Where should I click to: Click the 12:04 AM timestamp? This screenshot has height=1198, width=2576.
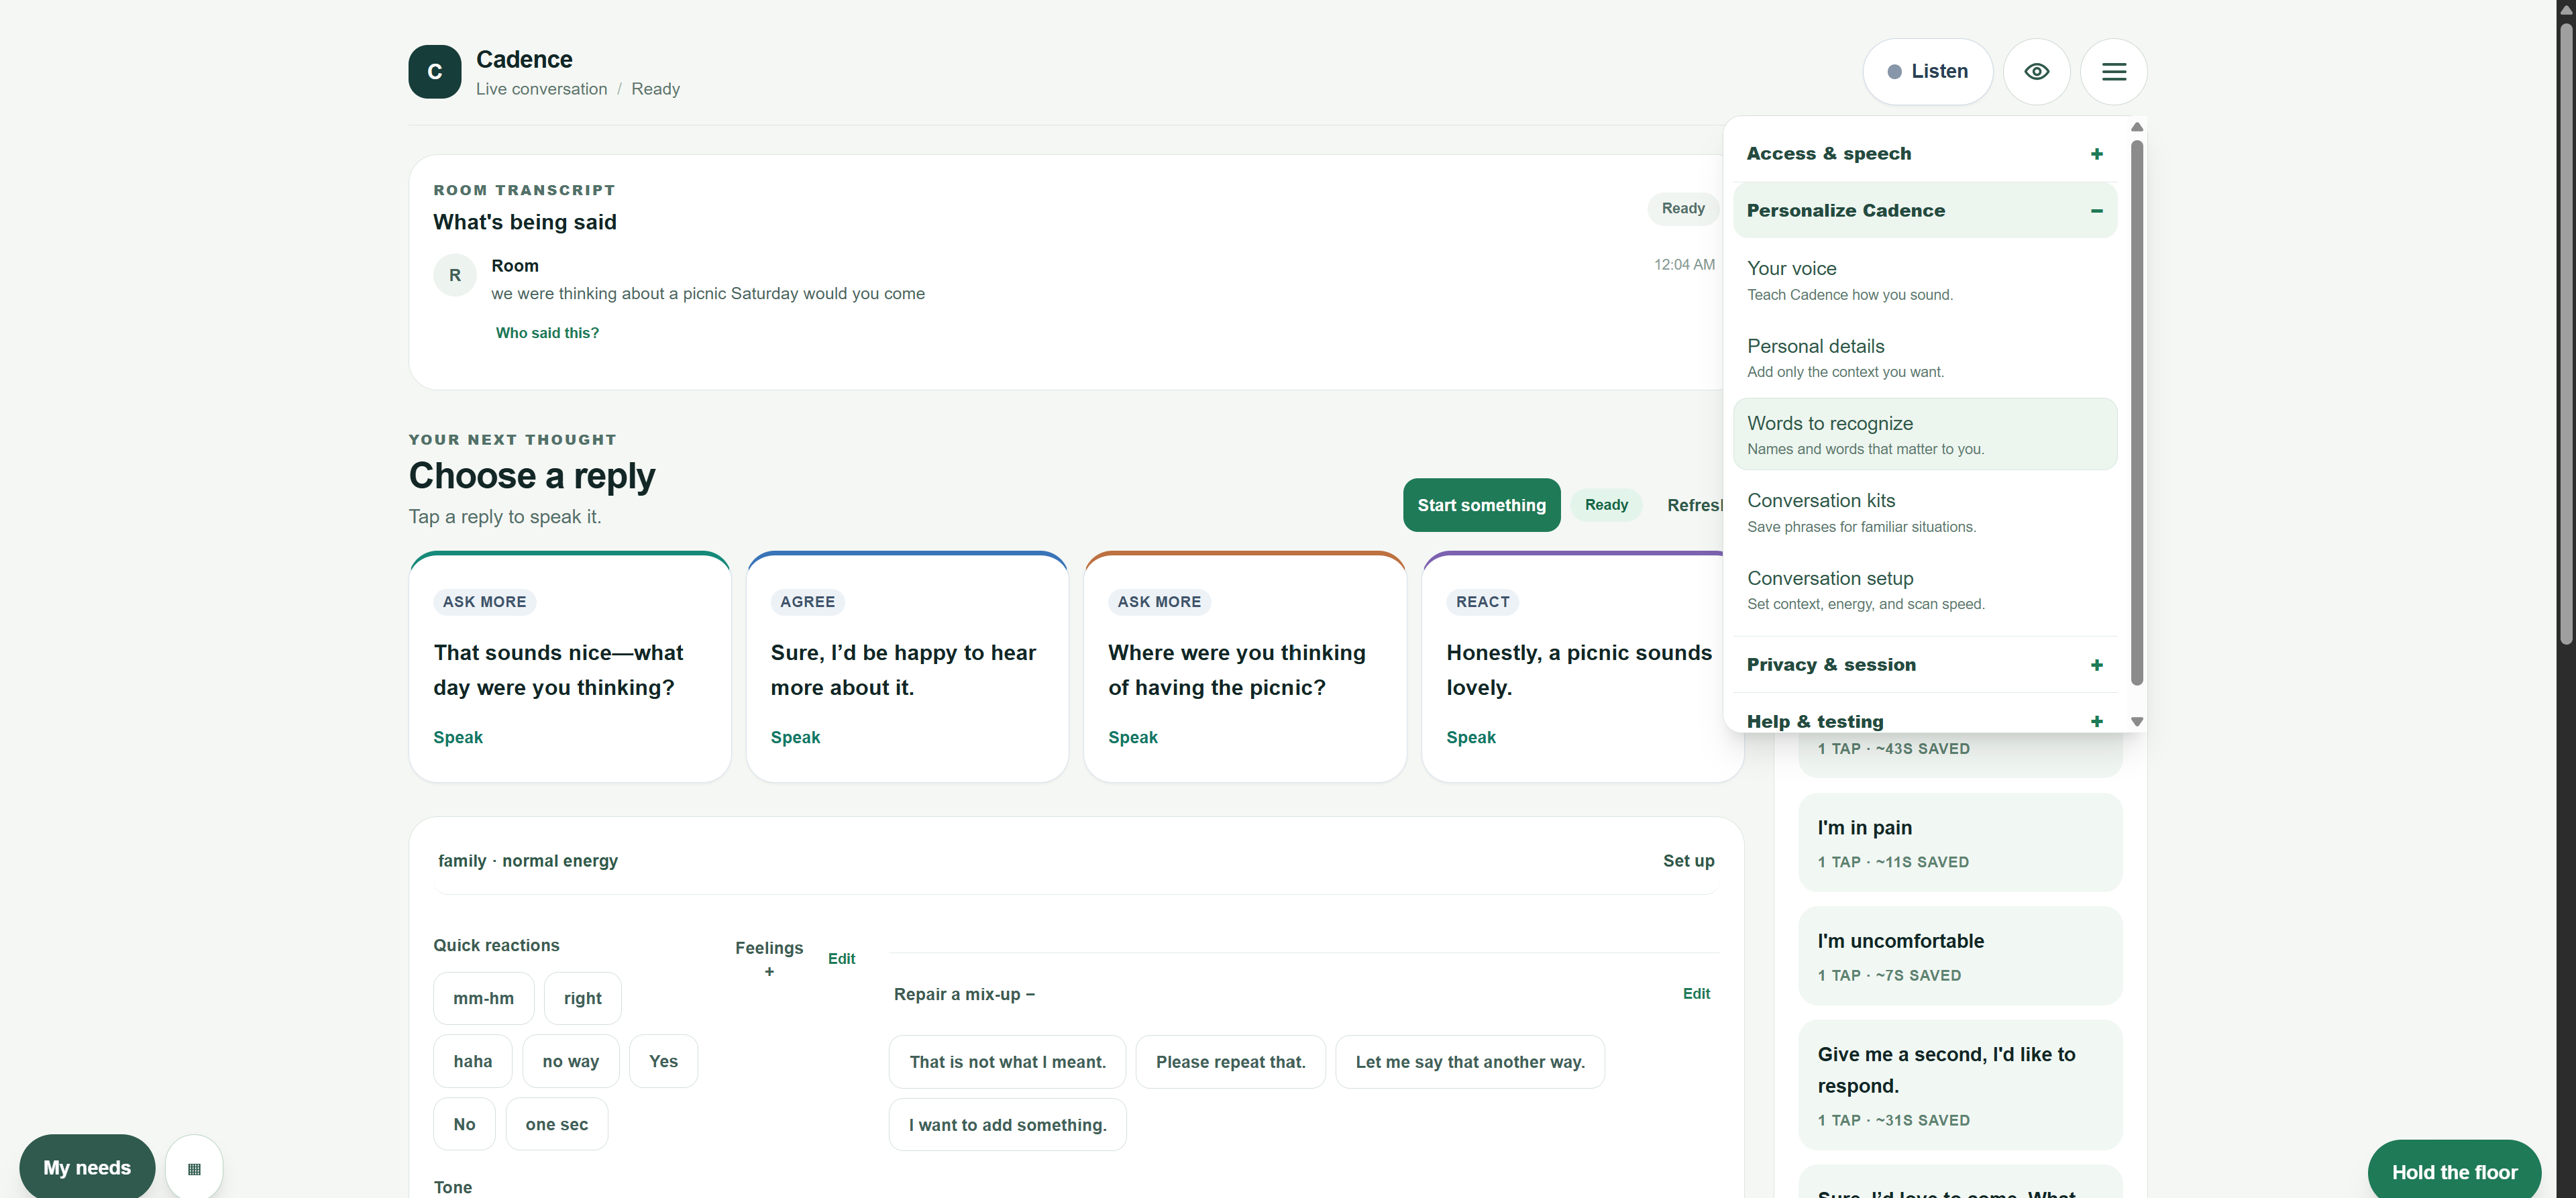click(1683, 264)
